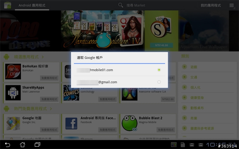Tap the Android Market bag icon
The width and height of the screenshot is (239, 149).
[7, 5]
